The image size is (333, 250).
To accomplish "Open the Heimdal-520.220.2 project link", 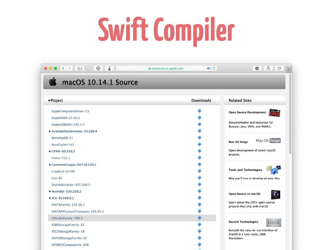I will pyautogui.click(x=66, y=191).
